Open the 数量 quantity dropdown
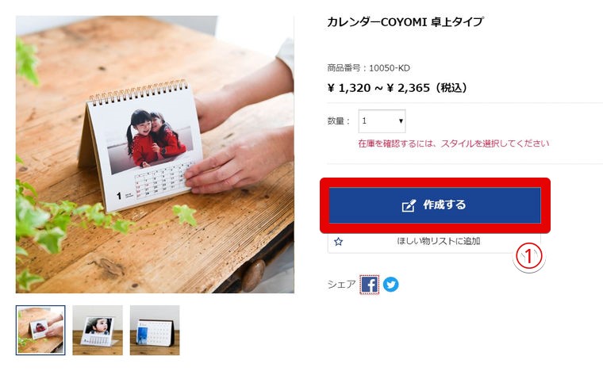The width and height of the screenshot is (603, 371). [382, 121]
